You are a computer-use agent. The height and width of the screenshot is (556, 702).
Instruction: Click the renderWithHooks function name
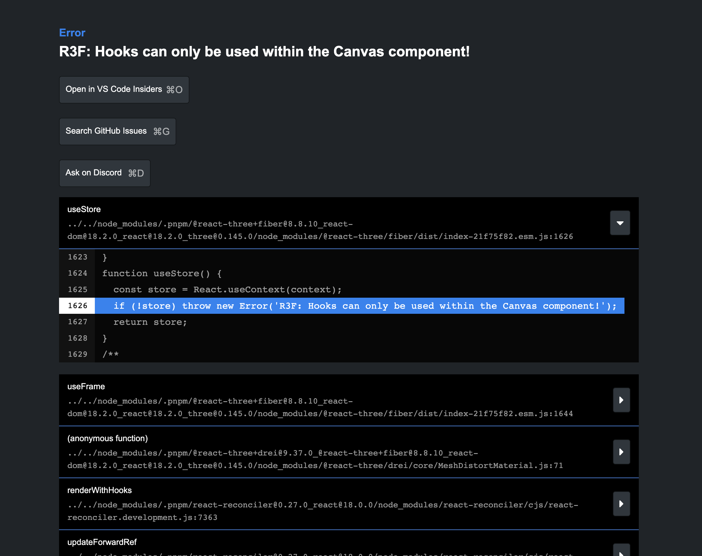click(99, 490)
